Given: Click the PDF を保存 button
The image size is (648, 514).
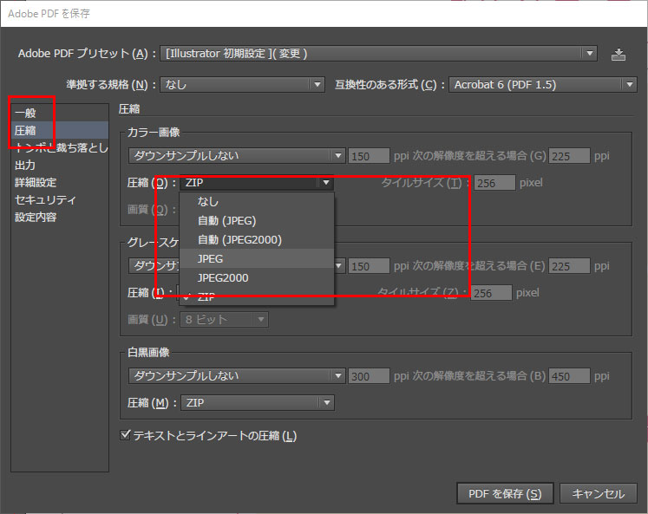Looking at the screenshot, I should coord(505,493).
